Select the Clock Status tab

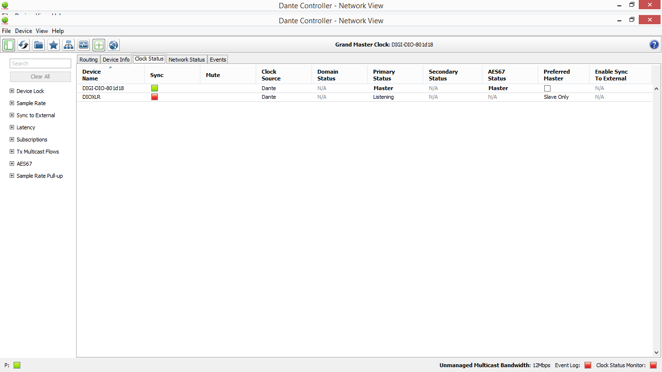coord(149,59)
